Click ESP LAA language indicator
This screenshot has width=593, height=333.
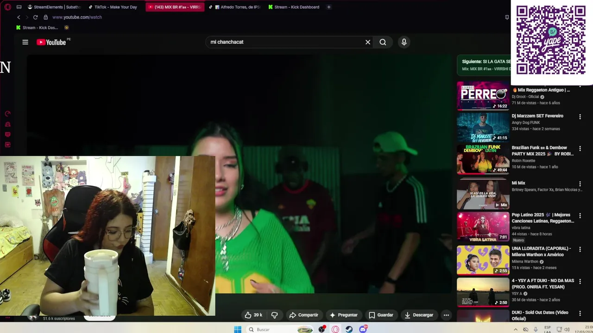(548, 329)
